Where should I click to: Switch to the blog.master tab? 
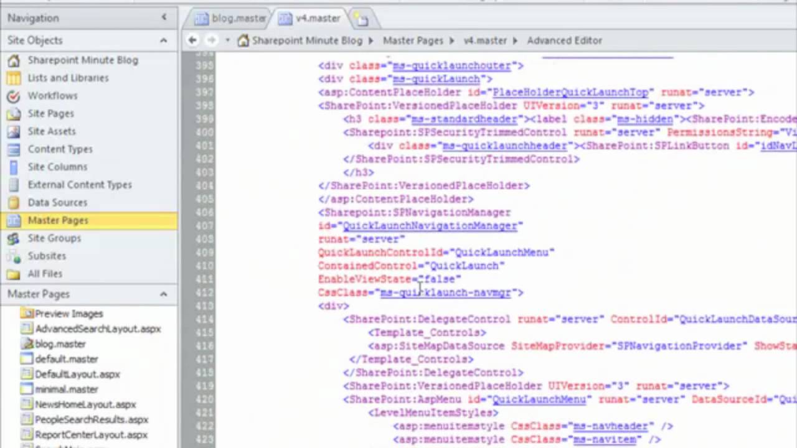tap(231, 19)
